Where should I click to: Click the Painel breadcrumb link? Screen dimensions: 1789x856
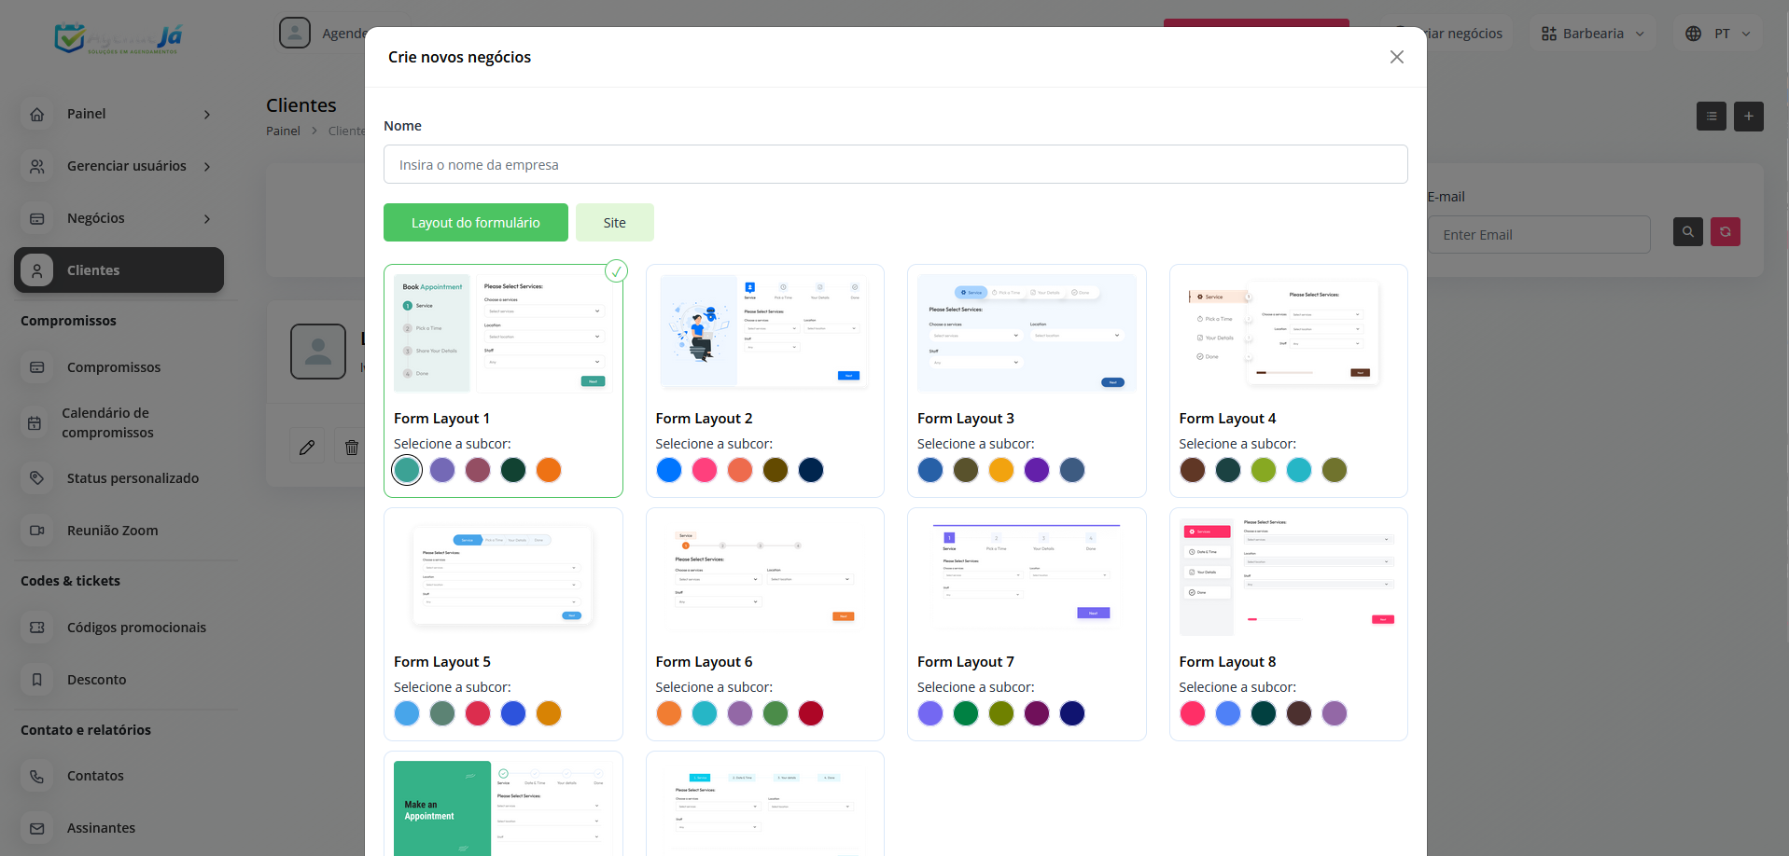(283, 131)
